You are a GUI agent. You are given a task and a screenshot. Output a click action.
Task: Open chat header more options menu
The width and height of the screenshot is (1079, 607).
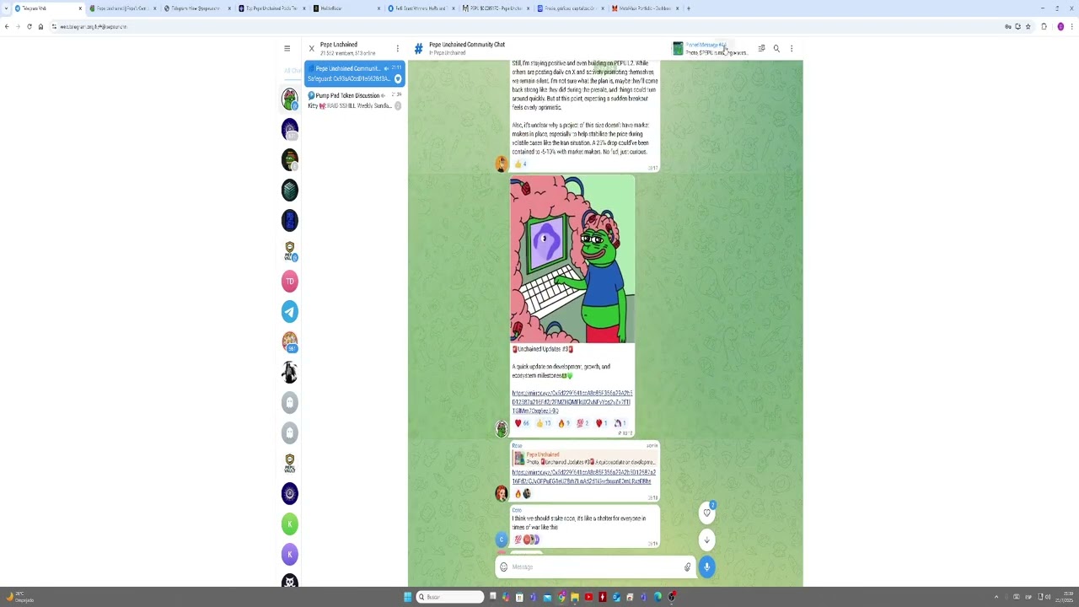[792, 49]
